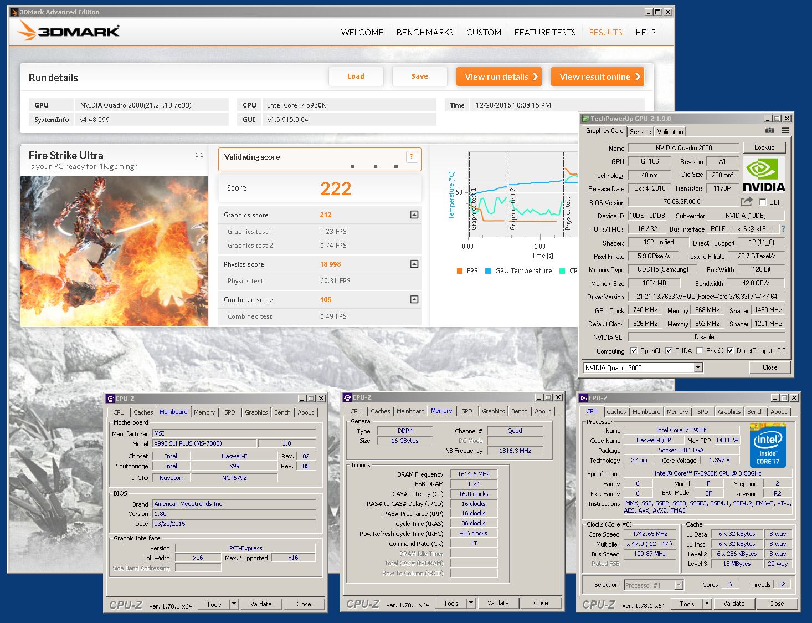Click View result online button
This screenshot has width=812, height=623.
598,77
